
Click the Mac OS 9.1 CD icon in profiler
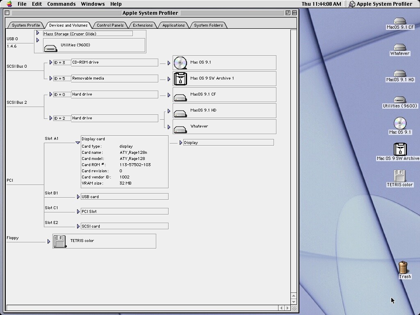180,63
